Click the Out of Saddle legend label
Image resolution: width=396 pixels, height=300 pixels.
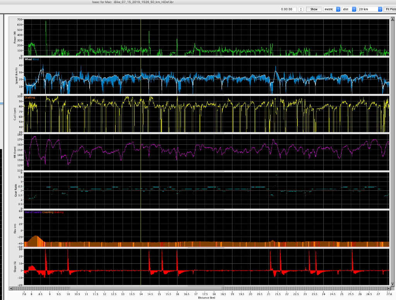pyautogui.click(x=33, y=212)
